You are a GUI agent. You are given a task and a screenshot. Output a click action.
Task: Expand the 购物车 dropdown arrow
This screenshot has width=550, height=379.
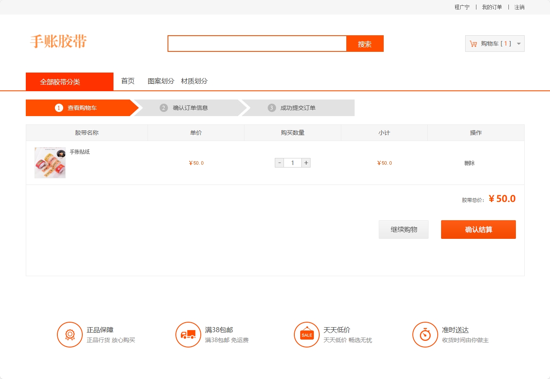518,44
